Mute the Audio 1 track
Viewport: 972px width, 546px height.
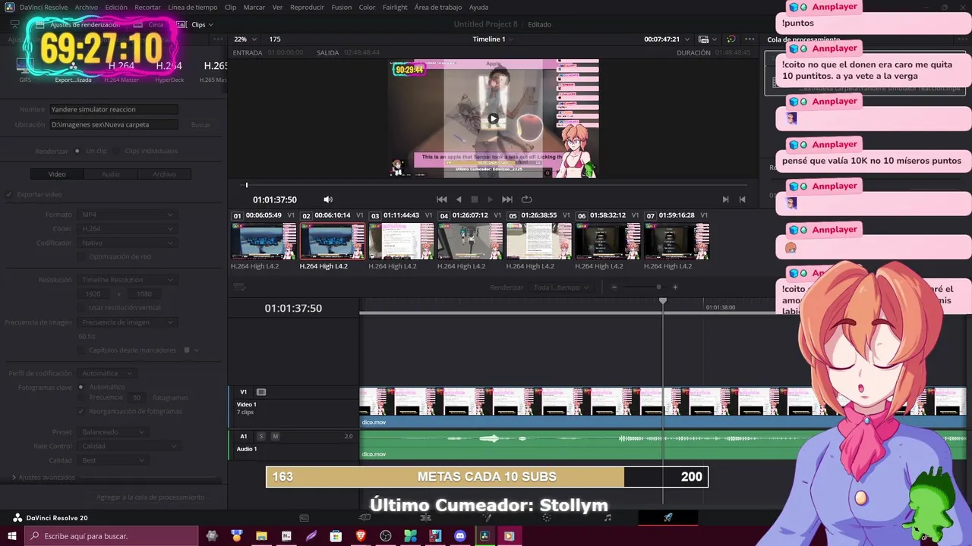coord(275,436)
